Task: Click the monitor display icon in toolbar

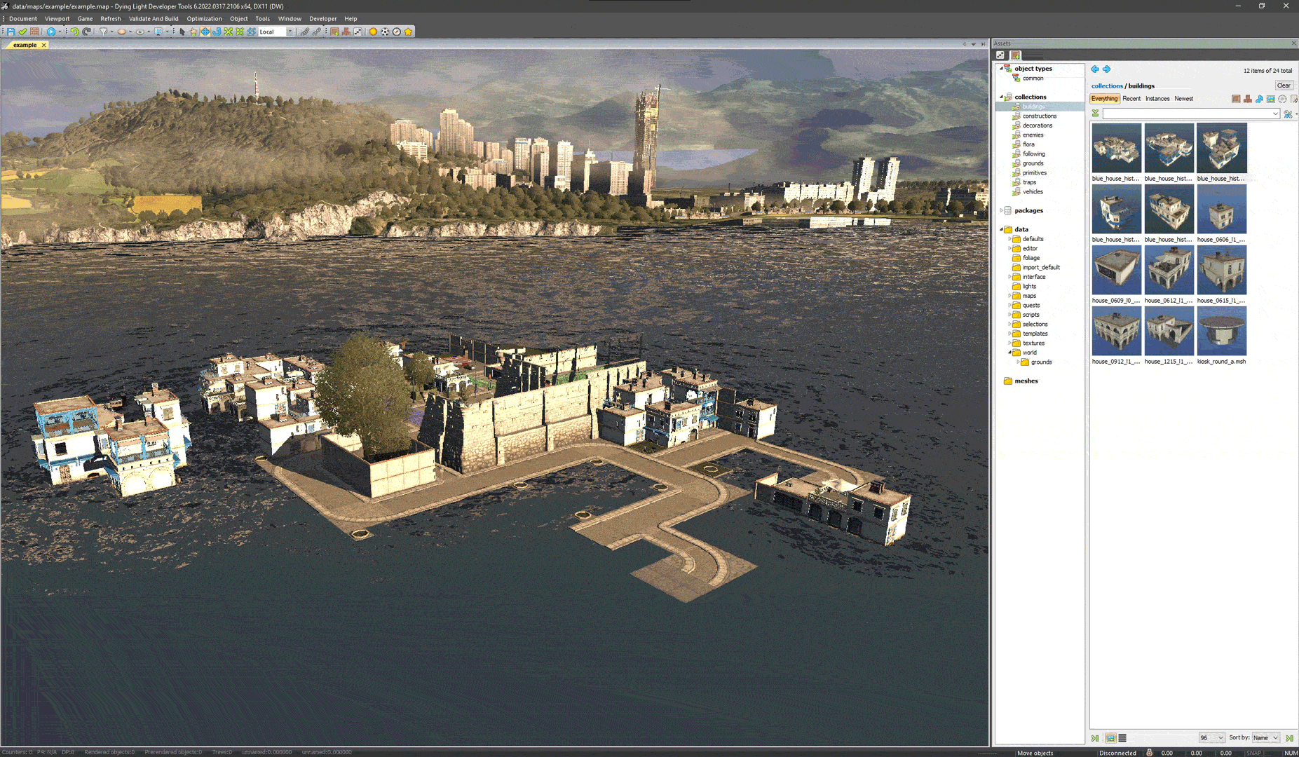Action: point(158,32)
